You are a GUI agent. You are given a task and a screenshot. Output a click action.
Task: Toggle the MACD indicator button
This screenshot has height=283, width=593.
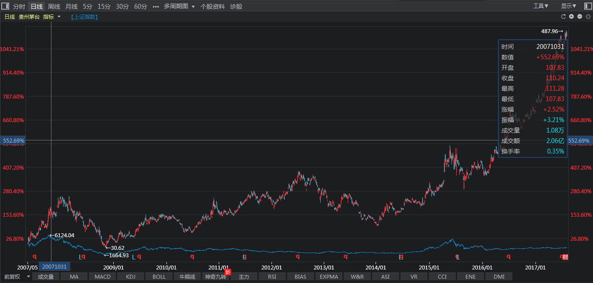point(102,276)
